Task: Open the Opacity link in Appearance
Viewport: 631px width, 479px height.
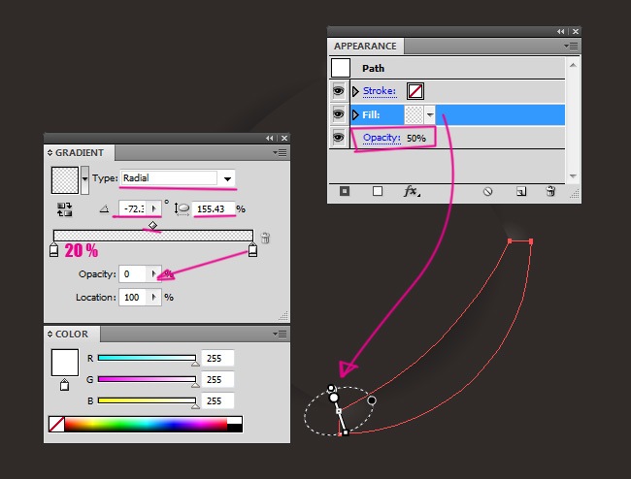Action: [382, 138]
